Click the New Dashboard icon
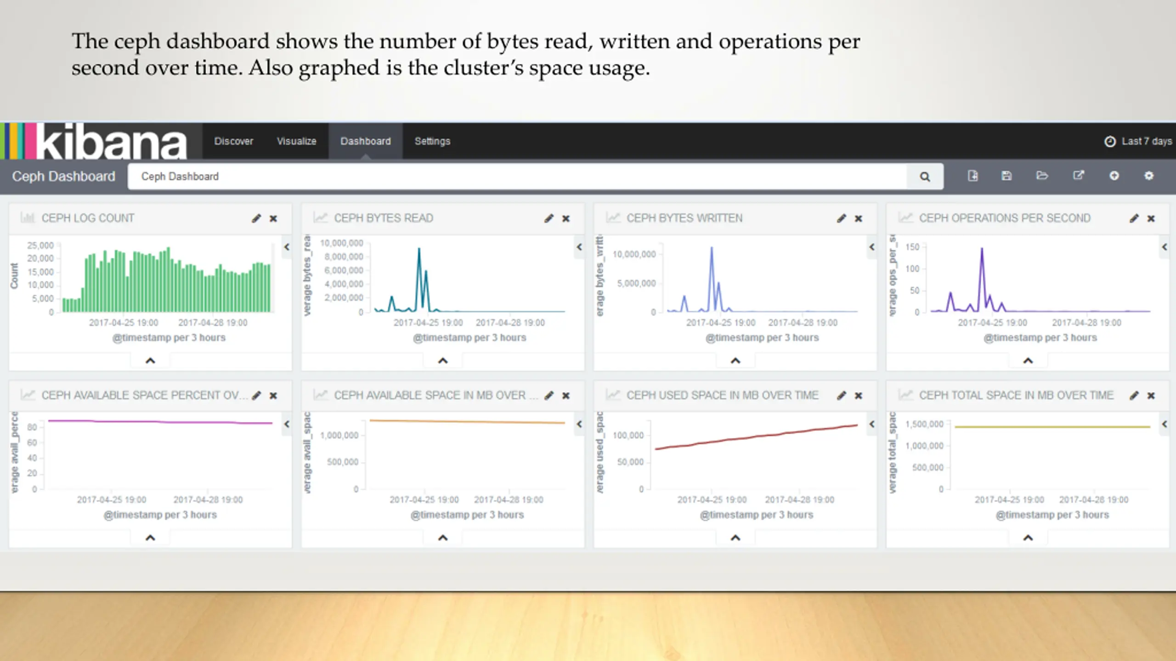1176x661 pixels. tap(972, 176)
